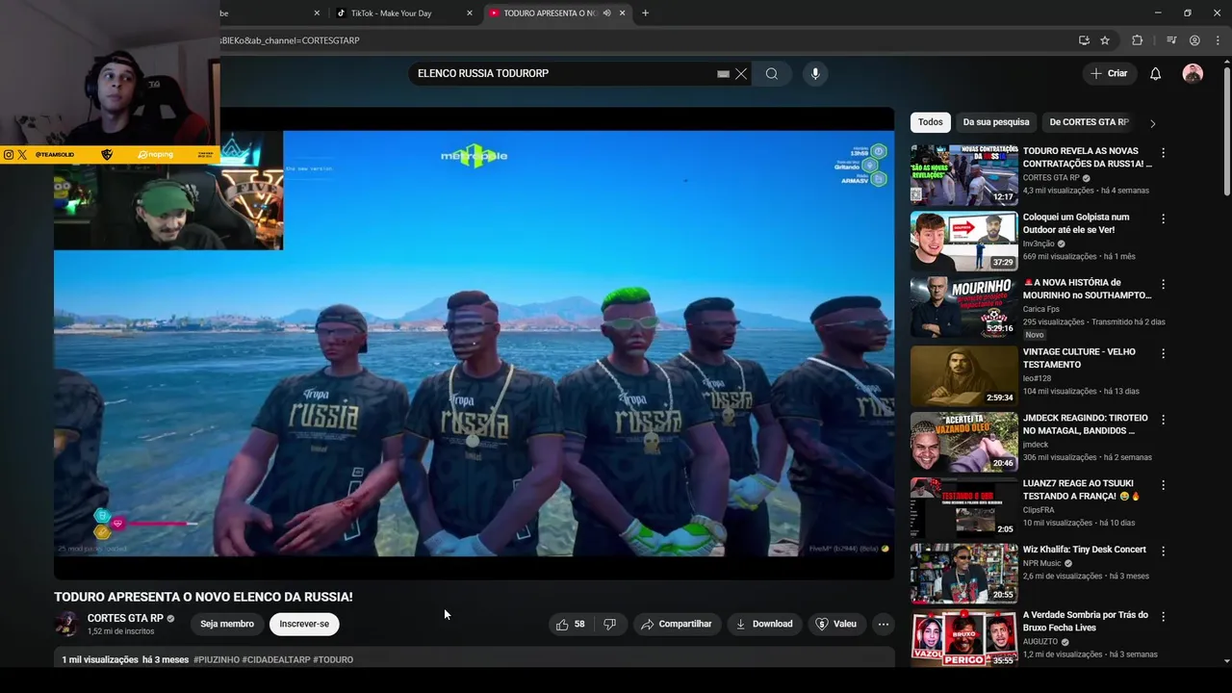Open options for JMDECK REAGINDO video
The width and height of the screenshot is (1232, 693).
click(1163, 420)
